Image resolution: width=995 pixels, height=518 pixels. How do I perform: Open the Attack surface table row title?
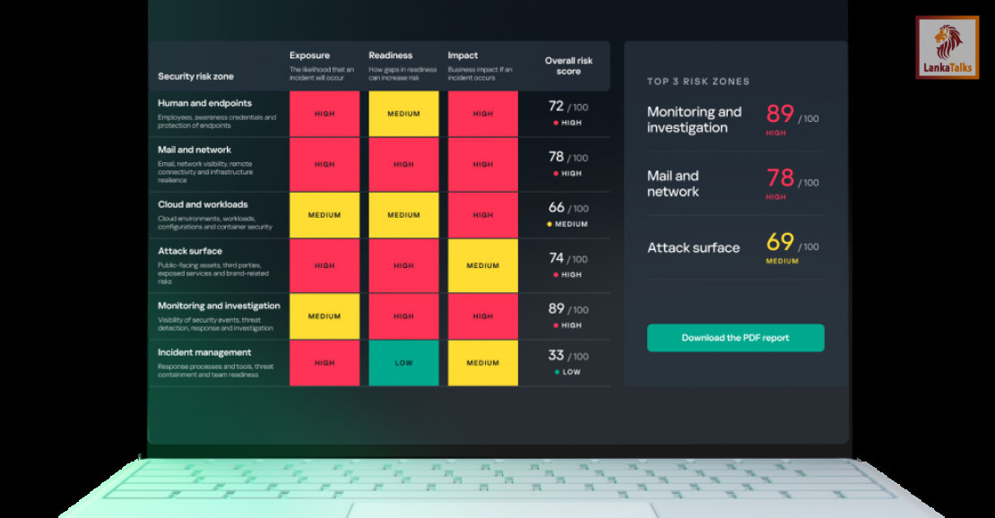[x=190, y=251]
